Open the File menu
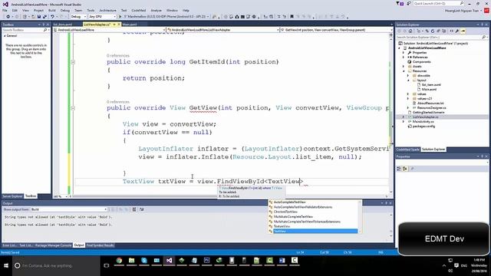Screen dimensions: 491x276 [x=5, y=10]
